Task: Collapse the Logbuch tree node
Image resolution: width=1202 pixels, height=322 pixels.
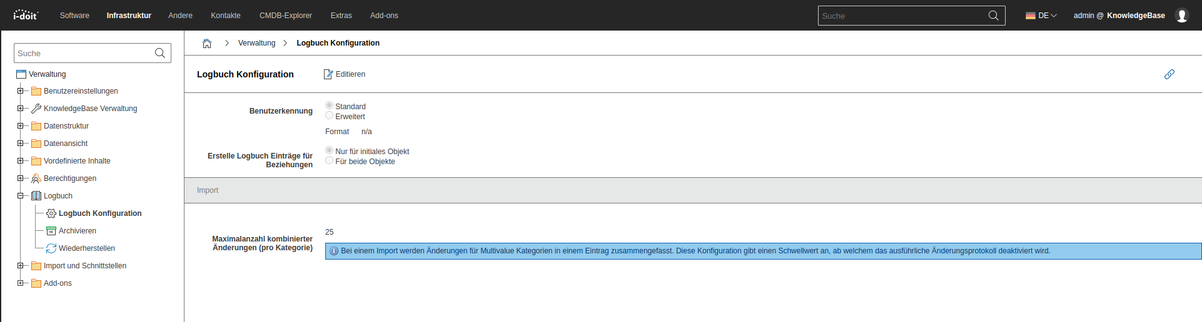Action: point(20,196)
